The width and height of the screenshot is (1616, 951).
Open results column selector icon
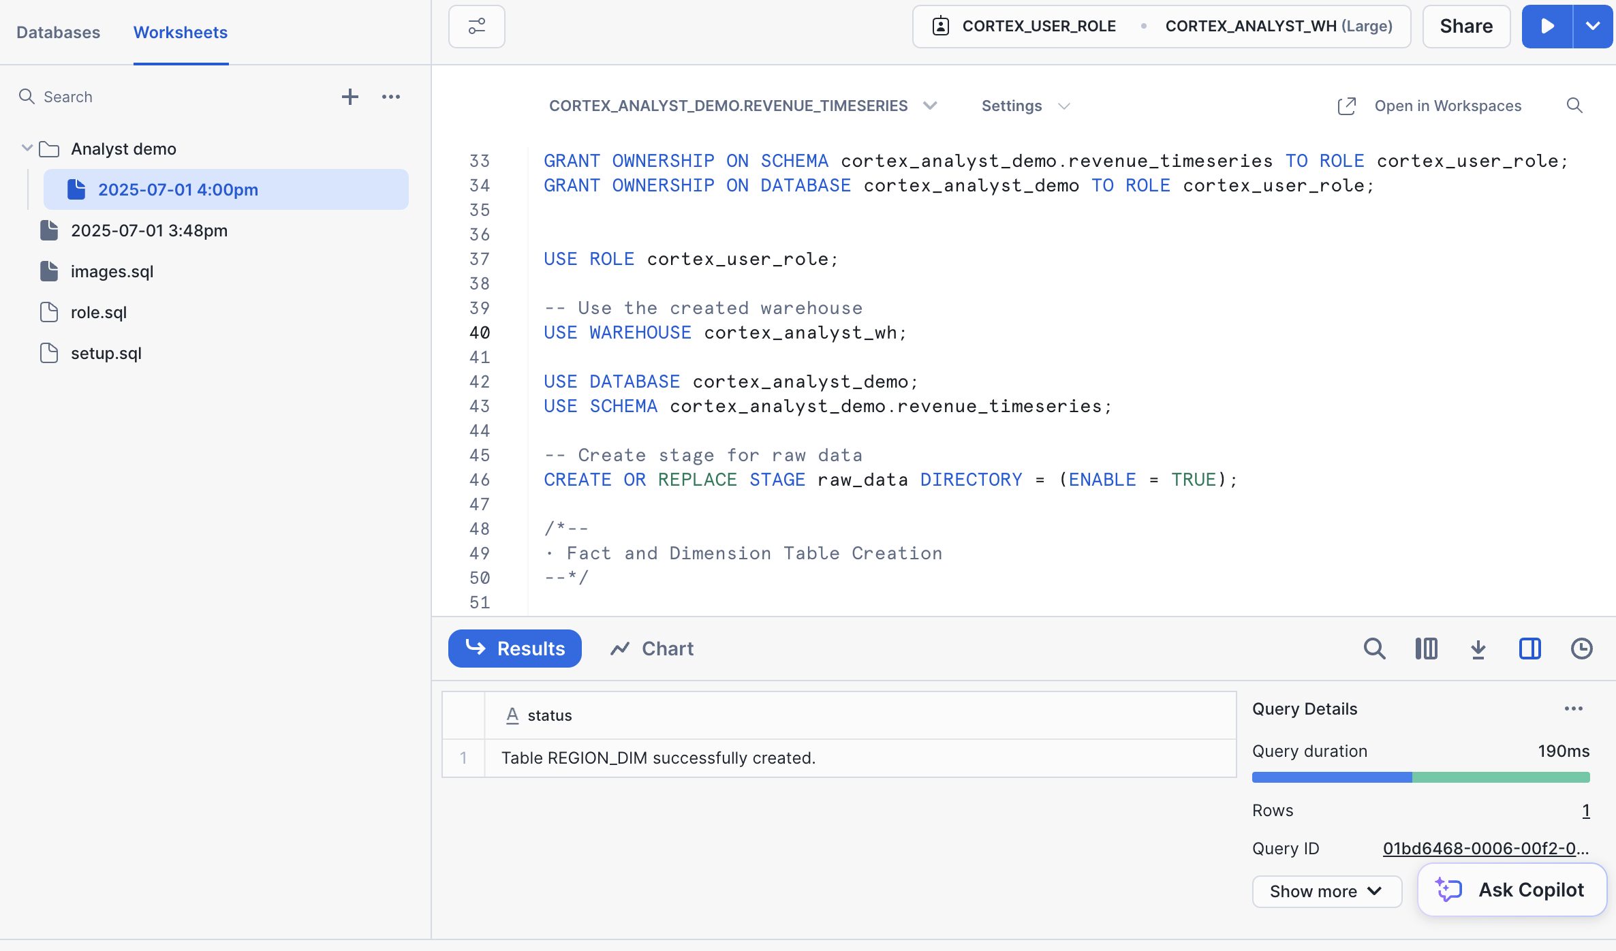[x=1426, y=649]
